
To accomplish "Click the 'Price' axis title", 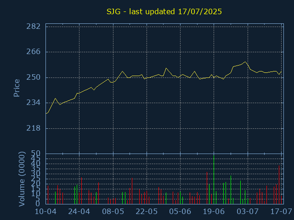I will pyautogui.click(x=17, y=88).
